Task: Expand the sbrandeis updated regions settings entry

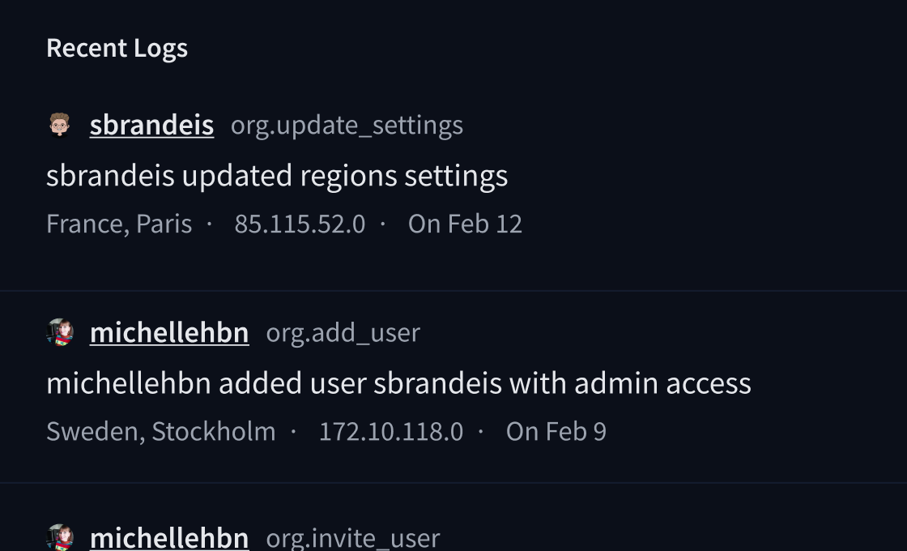Action: coord(278,175)
